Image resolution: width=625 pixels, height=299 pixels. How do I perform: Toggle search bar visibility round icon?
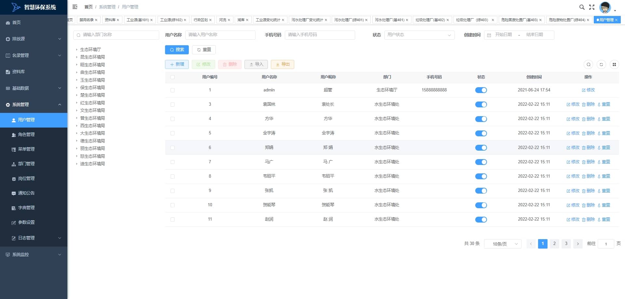tap(588, 64)
